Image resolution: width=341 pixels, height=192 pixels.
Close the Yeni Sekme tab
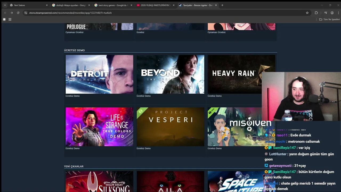(47, 5)
